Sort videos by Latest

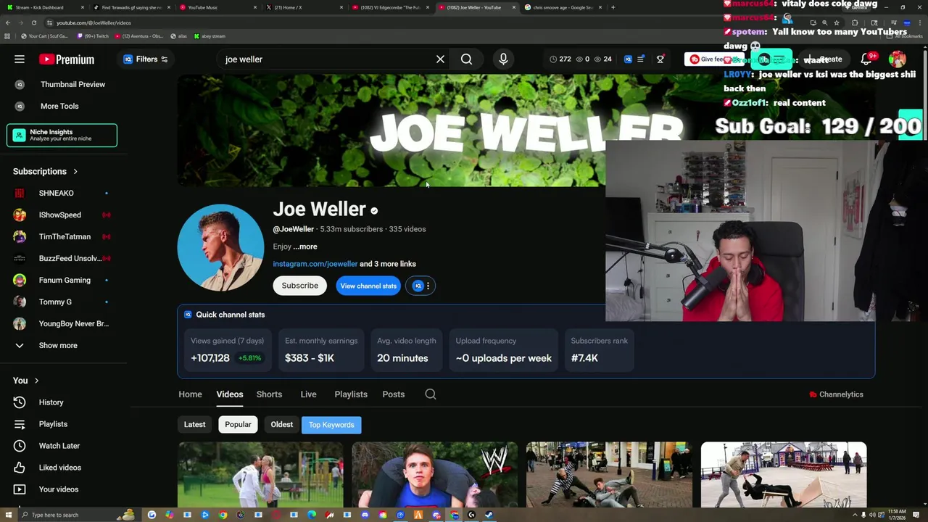click(194, 425)
